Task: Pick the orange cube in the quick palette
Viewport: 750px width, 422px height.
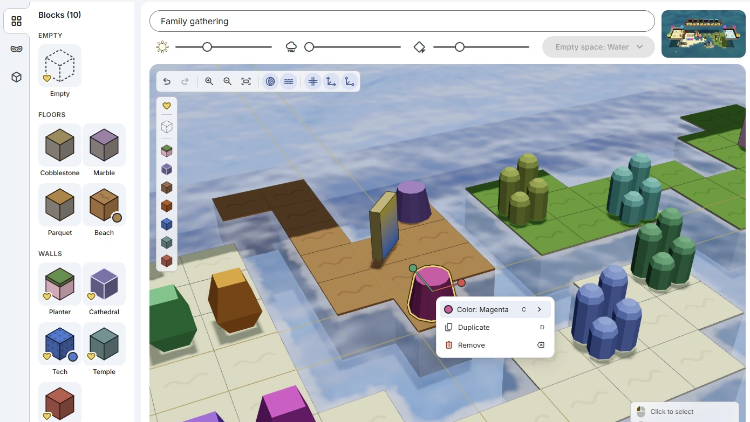Action: [x=167, y=206]
